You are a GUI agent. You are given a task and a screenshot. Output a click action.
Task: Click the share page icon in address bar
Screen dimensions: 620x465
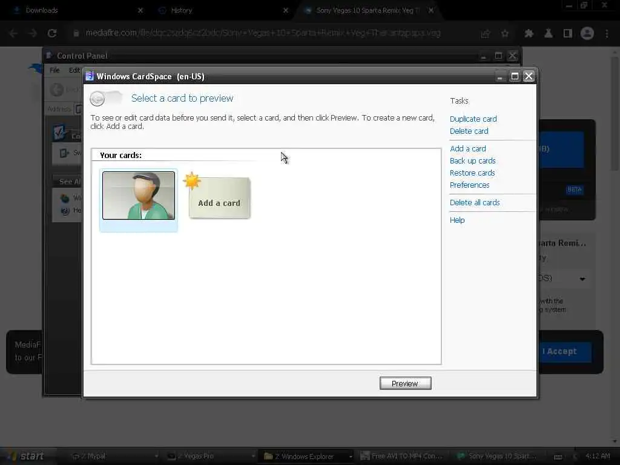(x=486, y=34)
